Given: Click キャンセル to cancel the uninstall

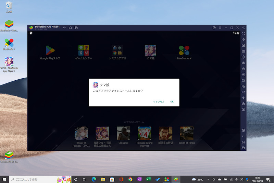Looking at the screenshot, I should tap(159, 102).
